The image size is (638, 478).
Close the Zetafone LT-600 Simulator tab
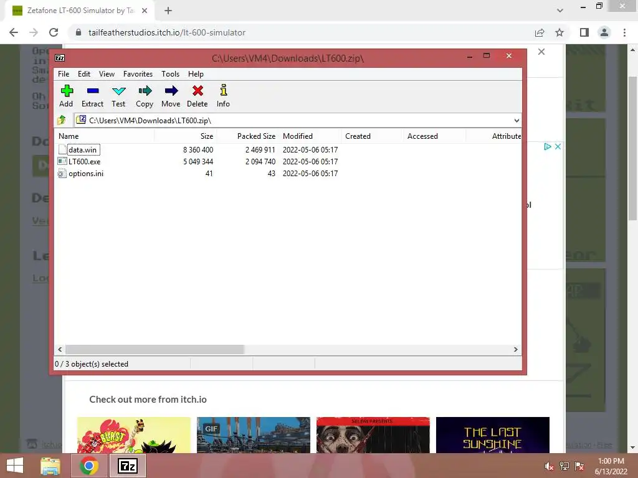(145, 11)
